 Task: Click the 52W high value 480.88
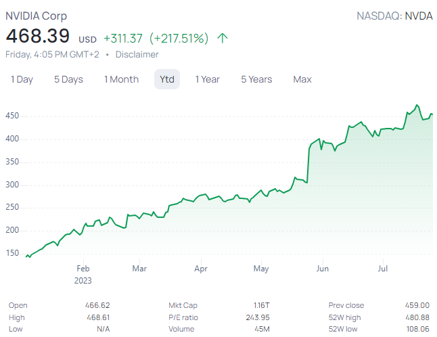(416, 317)
